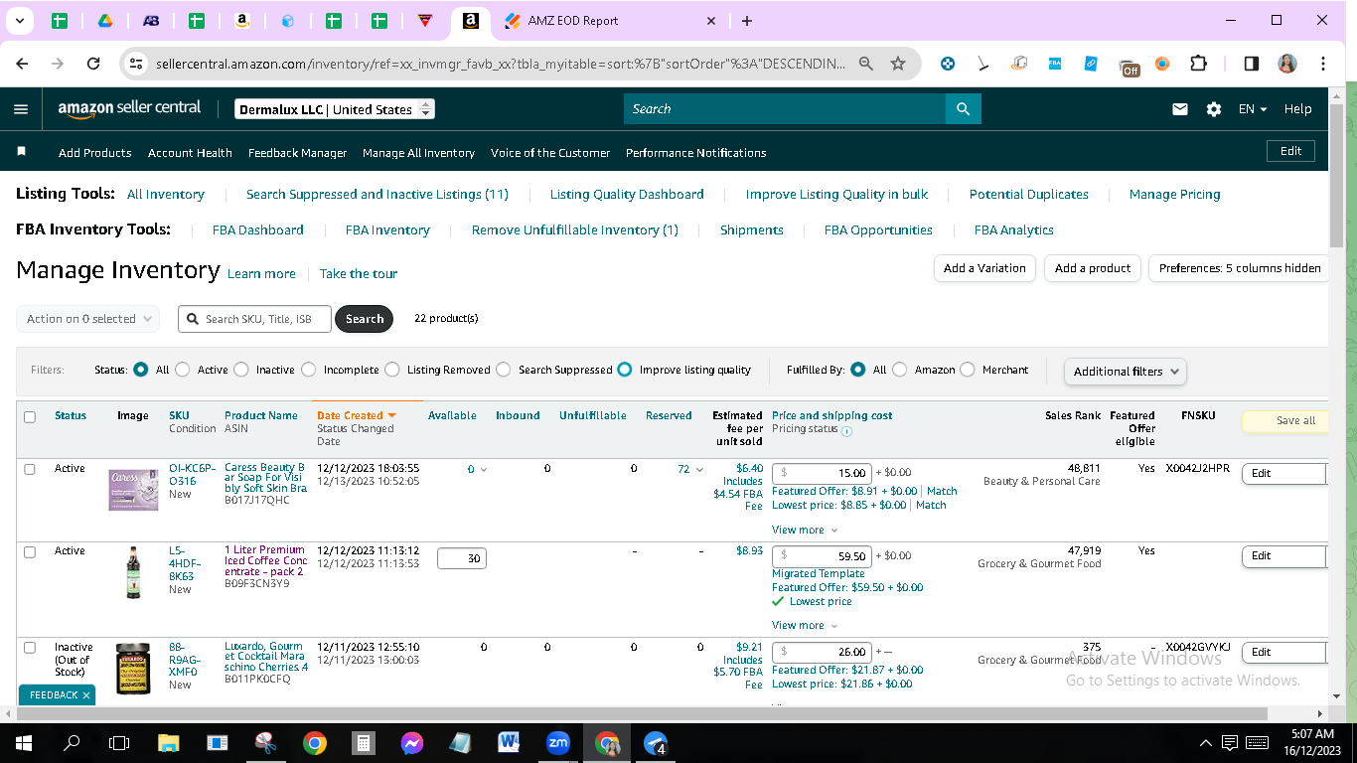The image size is (1357, 763).
Task: Click the magnifier icon in Seller Central search
Action: coord(963,109)
